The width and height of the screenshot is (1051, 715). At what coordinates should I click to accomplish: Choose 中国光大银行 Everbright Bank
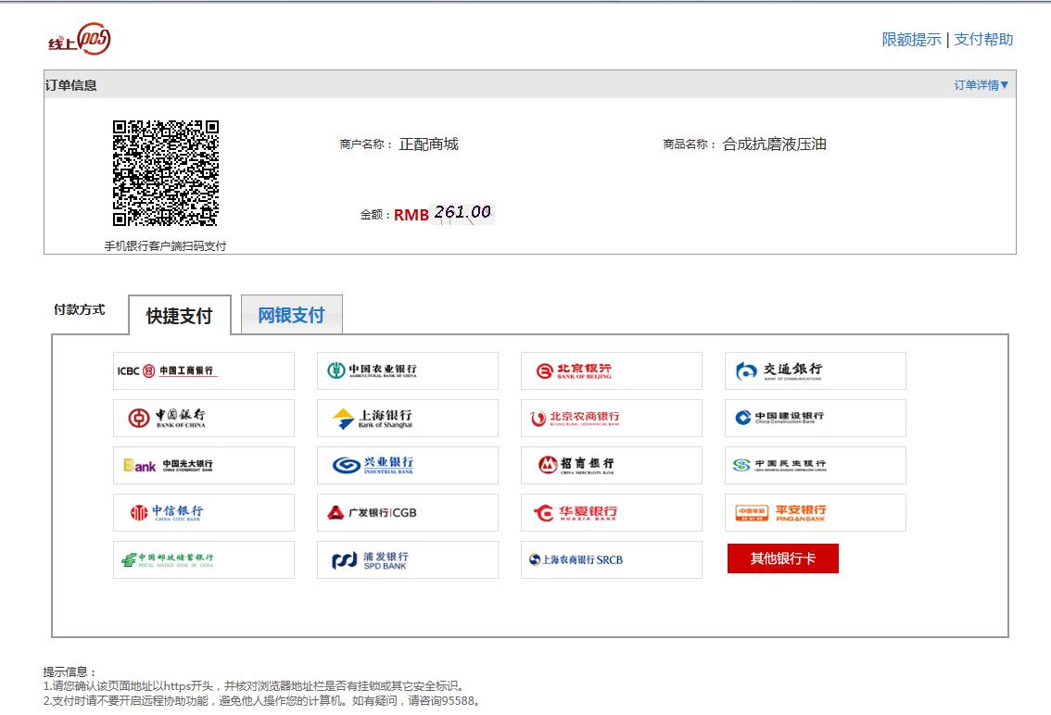pyautogui.click(x=204, y=465)
